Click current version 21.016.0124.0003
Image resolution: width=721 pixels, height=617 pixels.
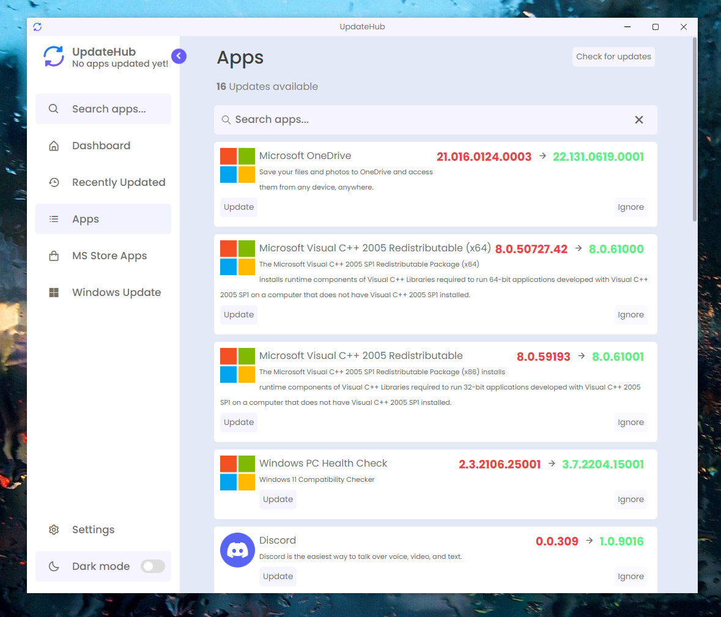tap(484, 157)
